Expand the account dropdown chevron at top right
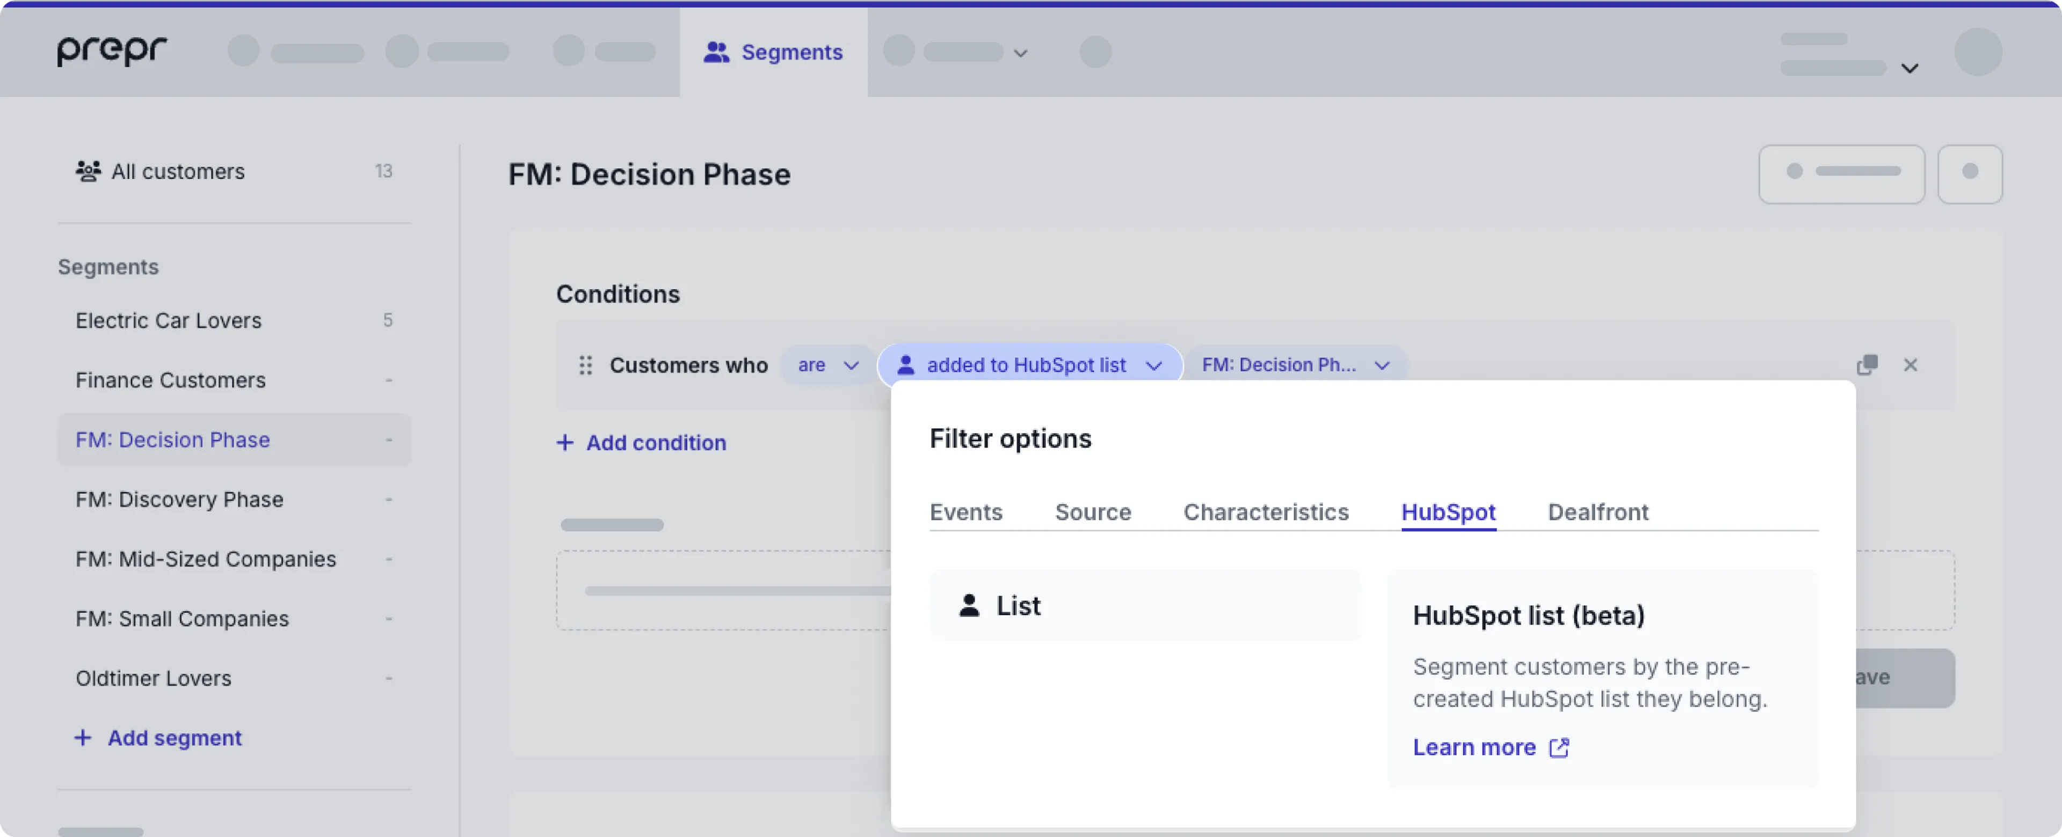This screenshot has width=2062, height=837. pyautogui.click(x=1910, y=68)
